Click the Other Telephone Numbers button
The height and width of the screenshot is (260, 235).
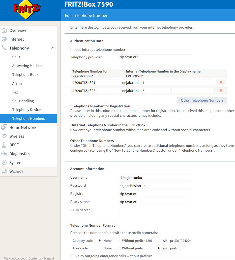(x=202, y=100)
